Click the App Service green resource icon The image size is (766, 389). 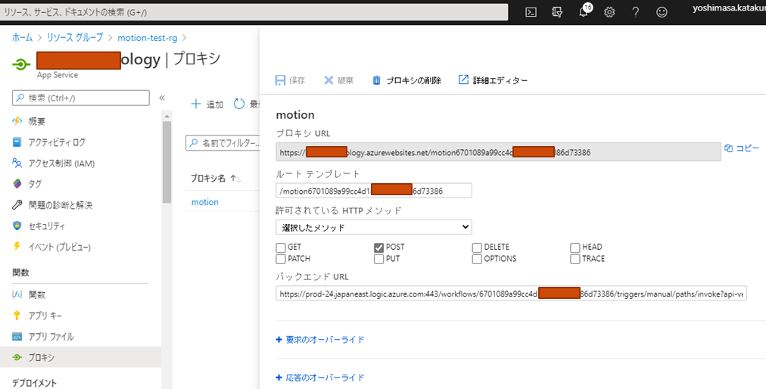pyautogui.click(x=21, y=64)
